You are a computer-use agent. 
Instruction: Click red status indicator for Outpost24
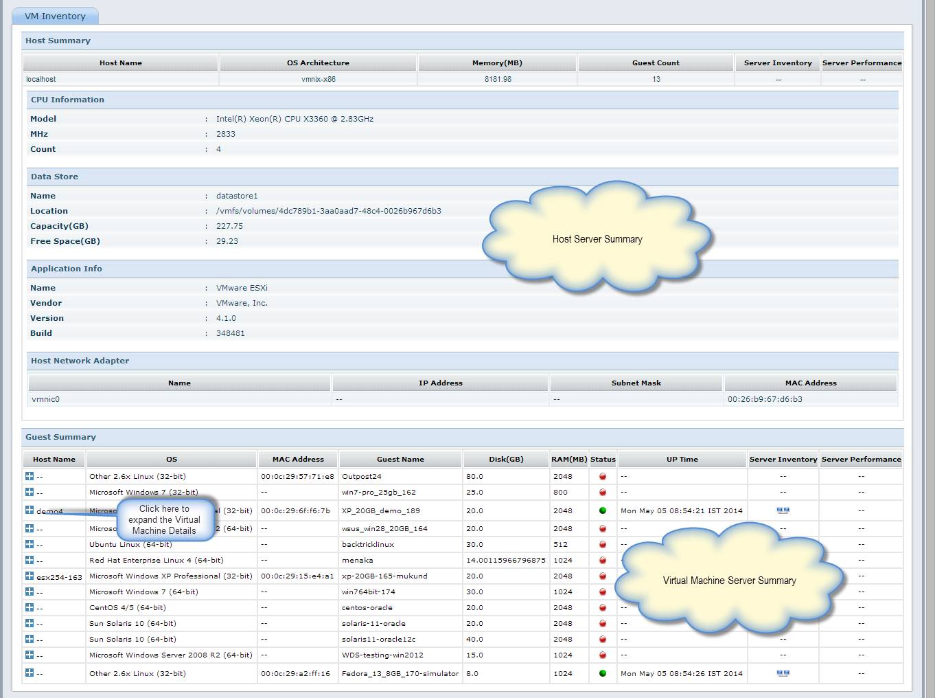603,476
